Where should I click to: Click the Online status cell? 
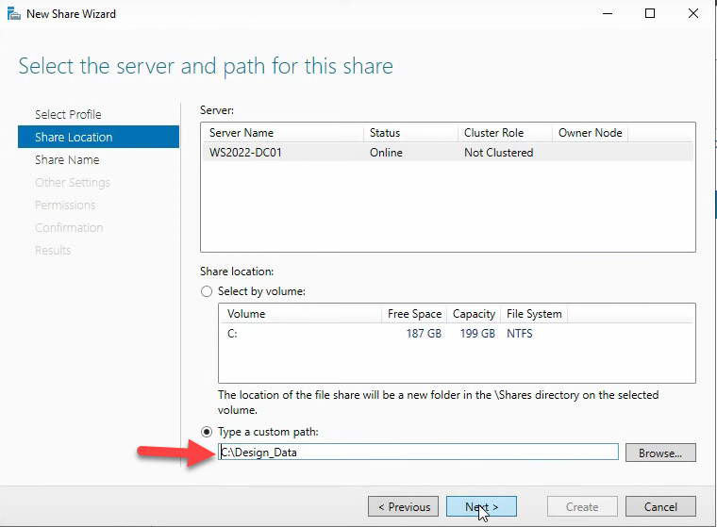(386, 152)
